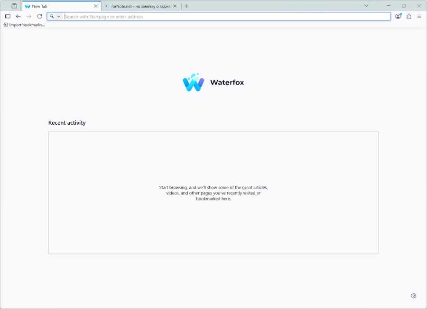This screenshot has height=309, width=427.
Task: Open the Extensions puzzle icon
Action: 409,16
